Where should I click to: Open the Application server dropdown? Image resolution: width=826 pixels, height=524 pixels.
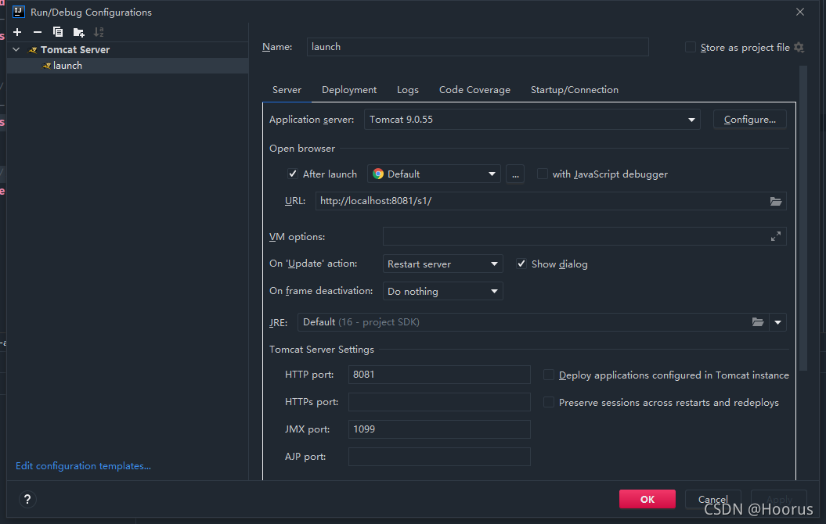tap(532, 120)
